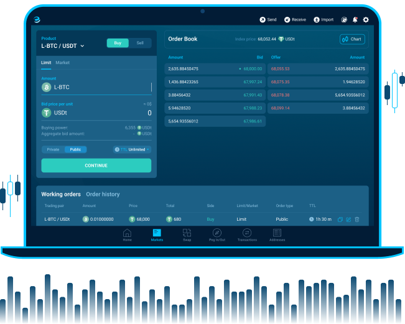Viewport: 405px width, 324px height.
Task: Click the Send arrow icon
Action: pos(263,20)
